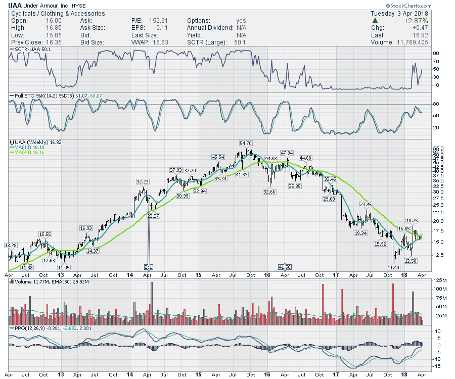Screen dimensions: 455x379
Task: Click the High price 16.85
Action: pos(54,28)
